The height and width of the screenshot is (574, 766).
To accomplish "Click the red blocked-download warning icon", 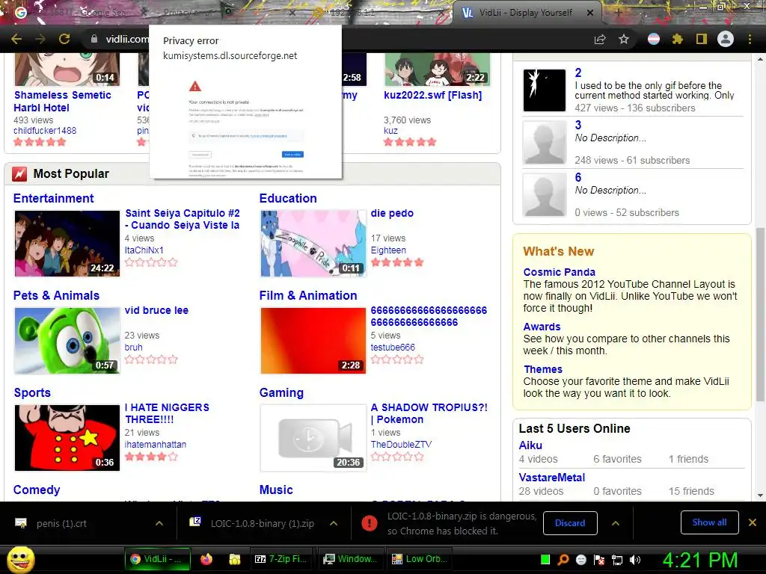I will pos(370,523).
